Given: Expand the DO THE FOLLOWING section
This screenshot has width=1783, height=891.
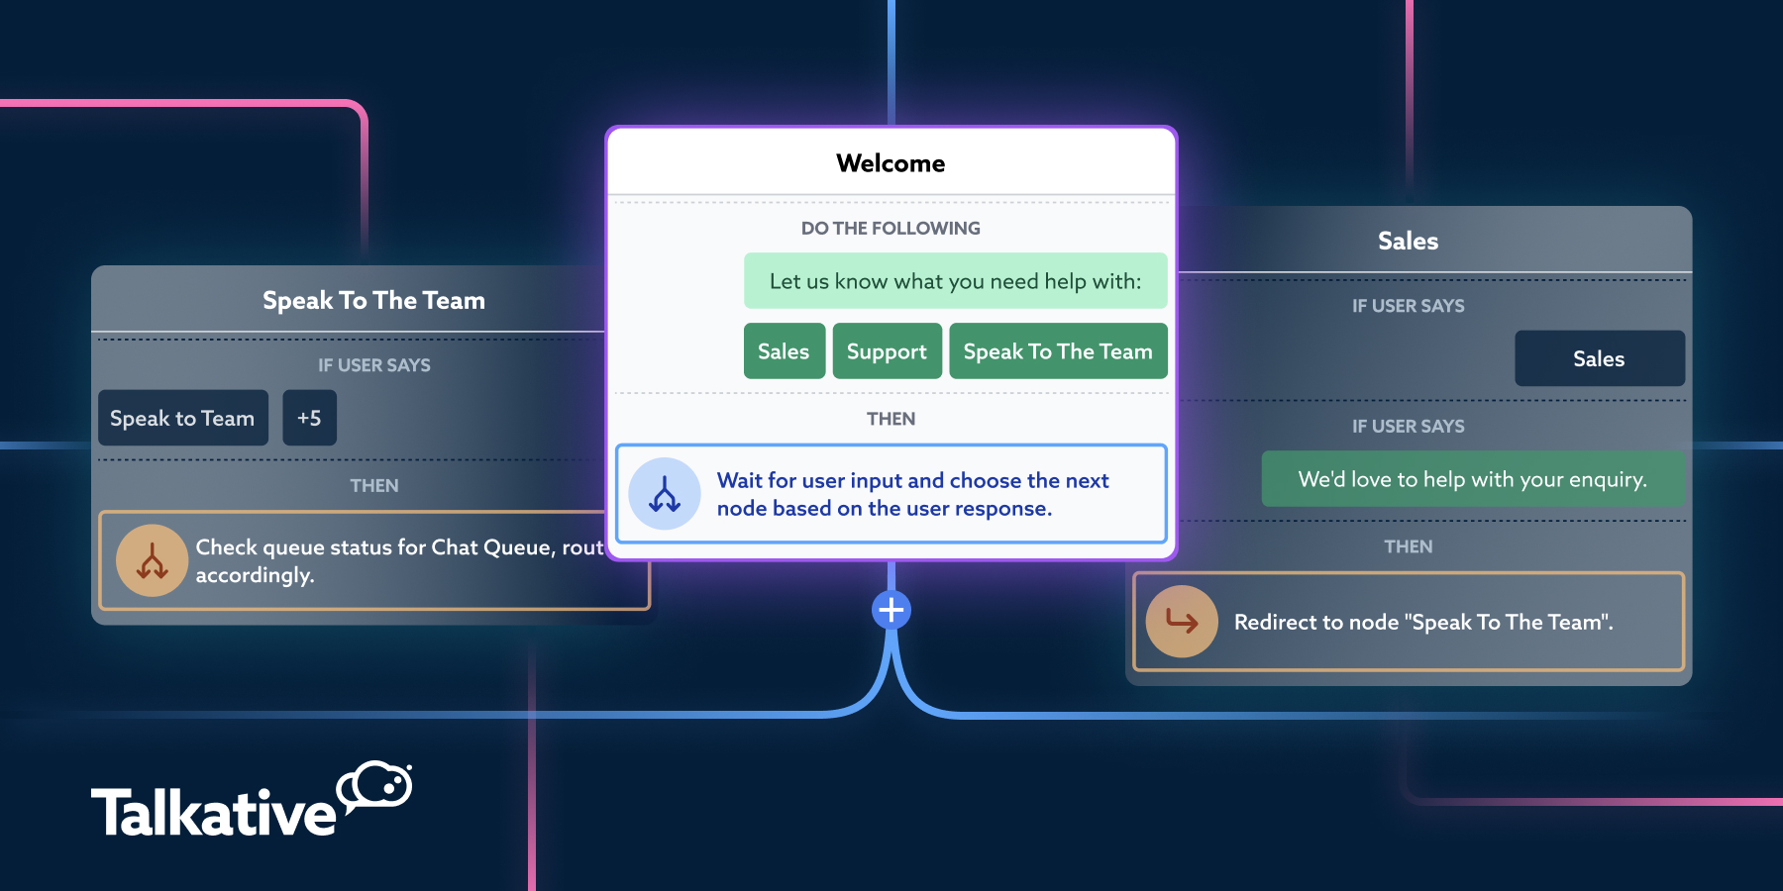Looking at the screenshot, I should (x=890, y=228).
